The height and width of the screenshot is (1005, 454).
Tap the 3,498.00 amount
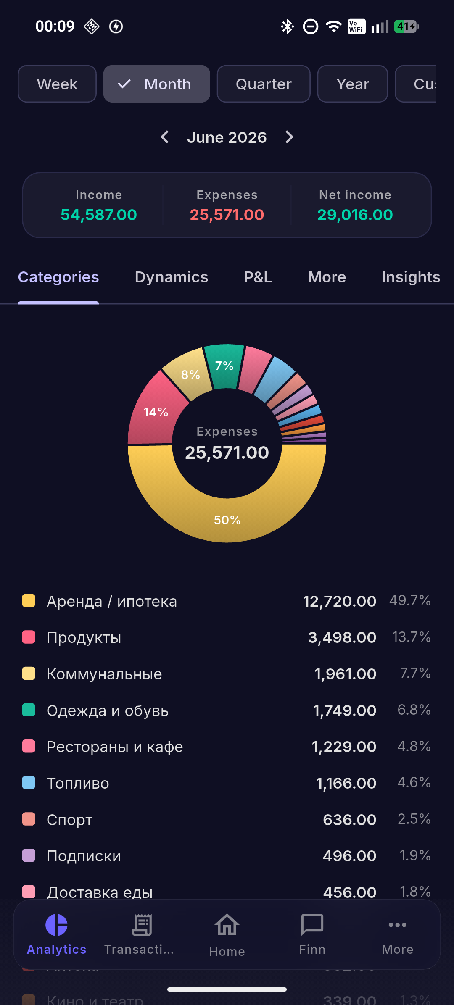pos(342,637)
